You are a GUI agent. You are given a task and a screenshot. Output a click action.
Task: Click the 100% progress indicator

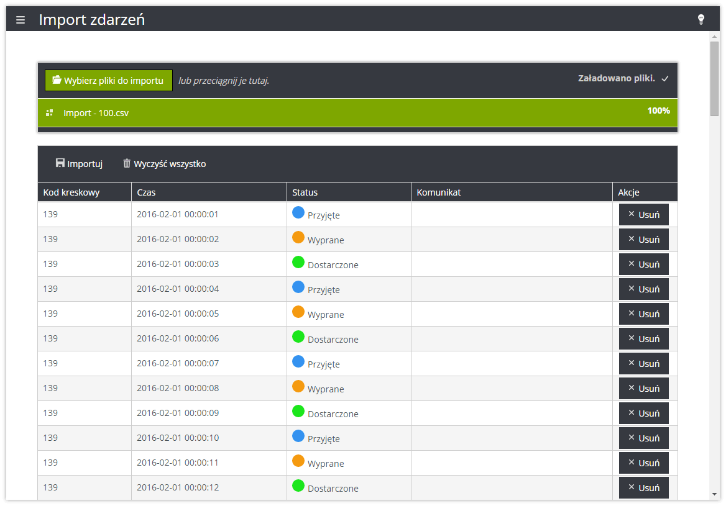pyautogui.click(x=658, y=111)
